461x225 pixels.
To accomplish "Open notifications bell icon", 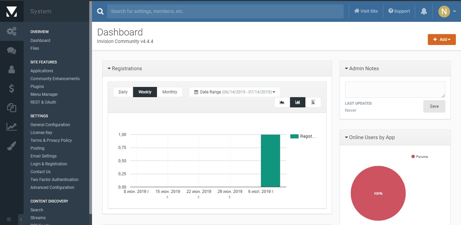I will pos(424,11).
